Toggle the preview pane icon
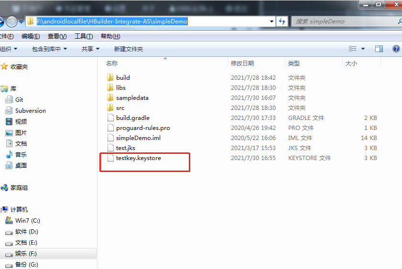 tap(379, 49)
